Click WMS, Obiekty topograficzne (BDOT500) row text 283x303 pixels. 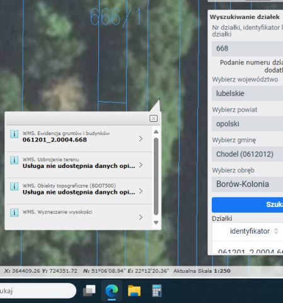69,186
